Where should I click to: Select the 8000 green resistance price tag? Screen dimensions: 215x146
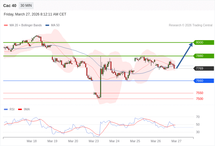pos(204,42)
